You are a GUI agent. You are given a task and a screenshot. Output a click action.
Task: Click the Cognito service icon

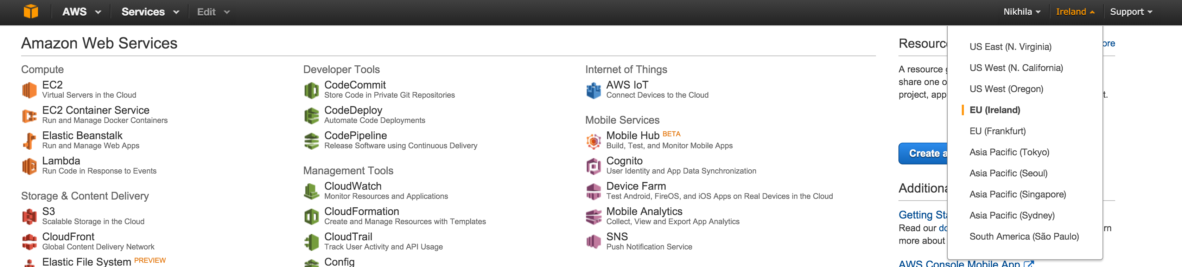click(x=593, y=166)
